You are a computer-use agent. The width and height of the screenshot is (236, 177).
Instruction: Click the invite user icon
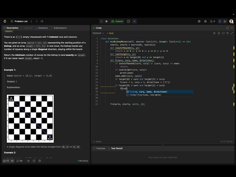(x=225, y=21)
